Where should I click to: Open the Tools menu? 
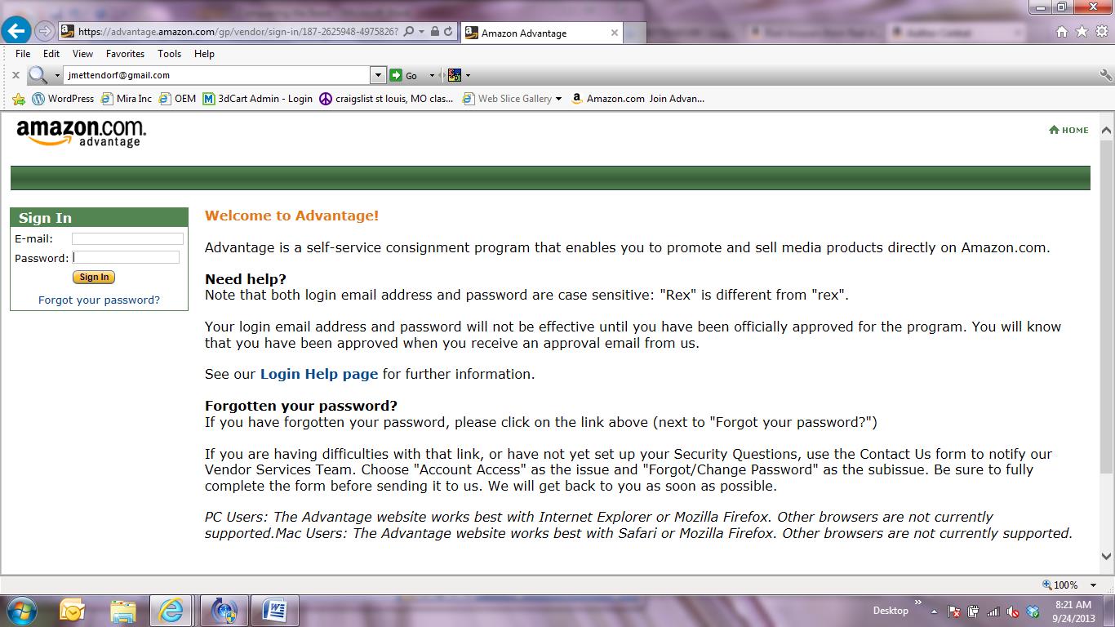[169, 54]
